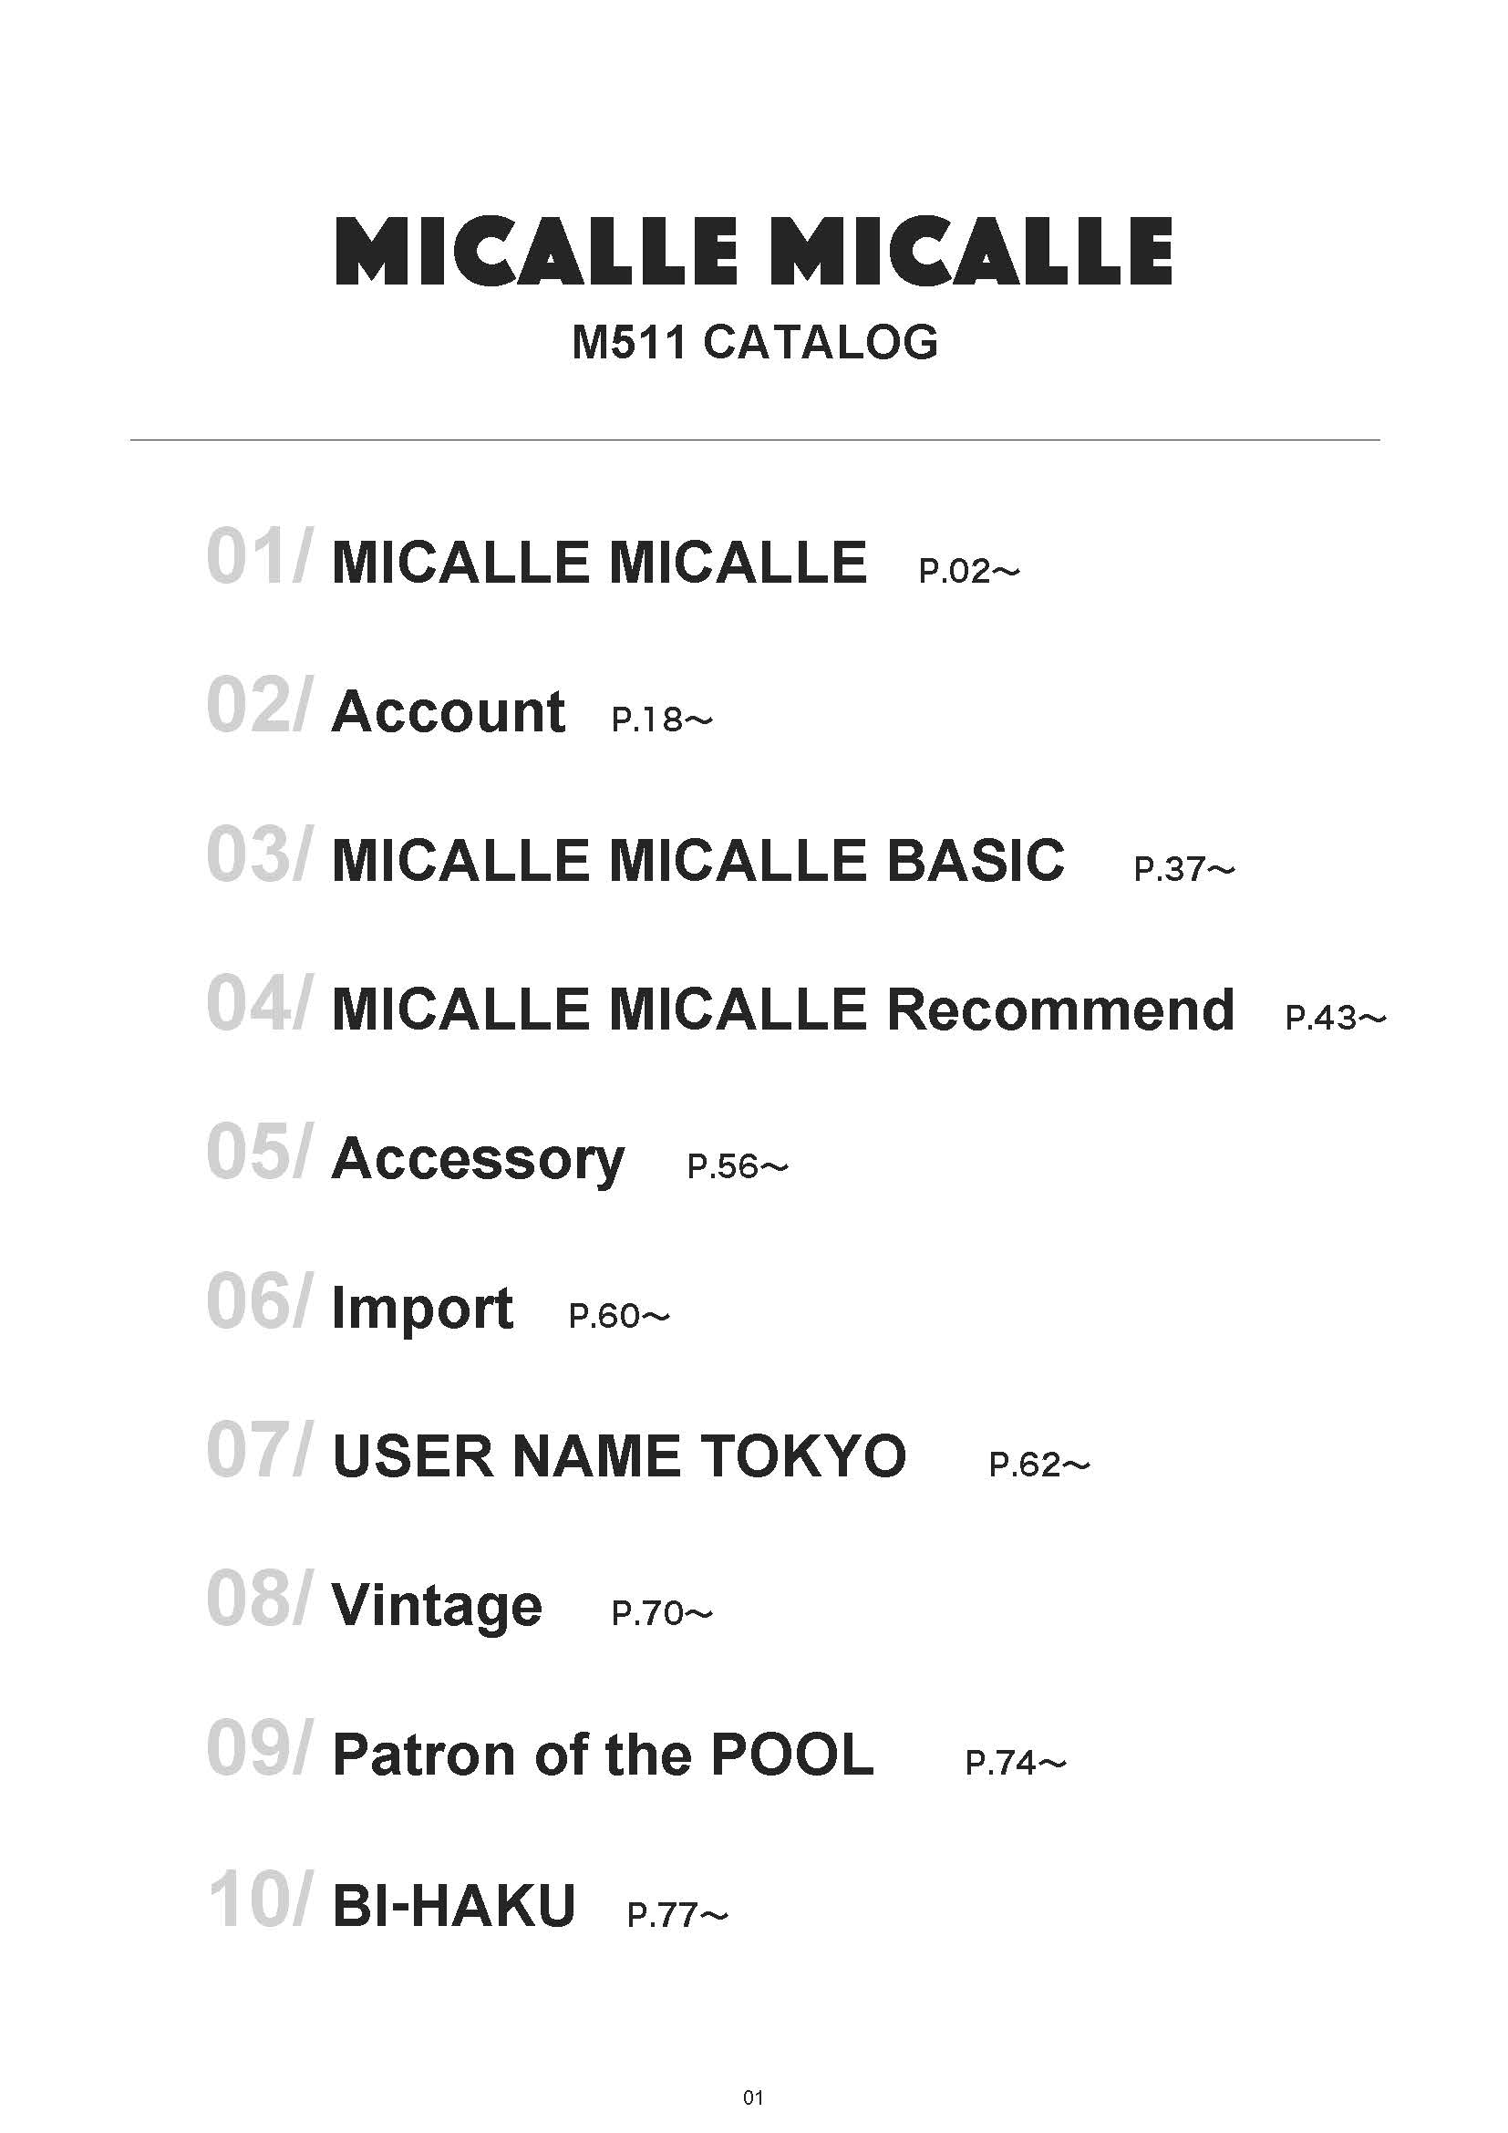Open the Import section entry
The image size is (1508, 2133).
(x=422, y=1308)
